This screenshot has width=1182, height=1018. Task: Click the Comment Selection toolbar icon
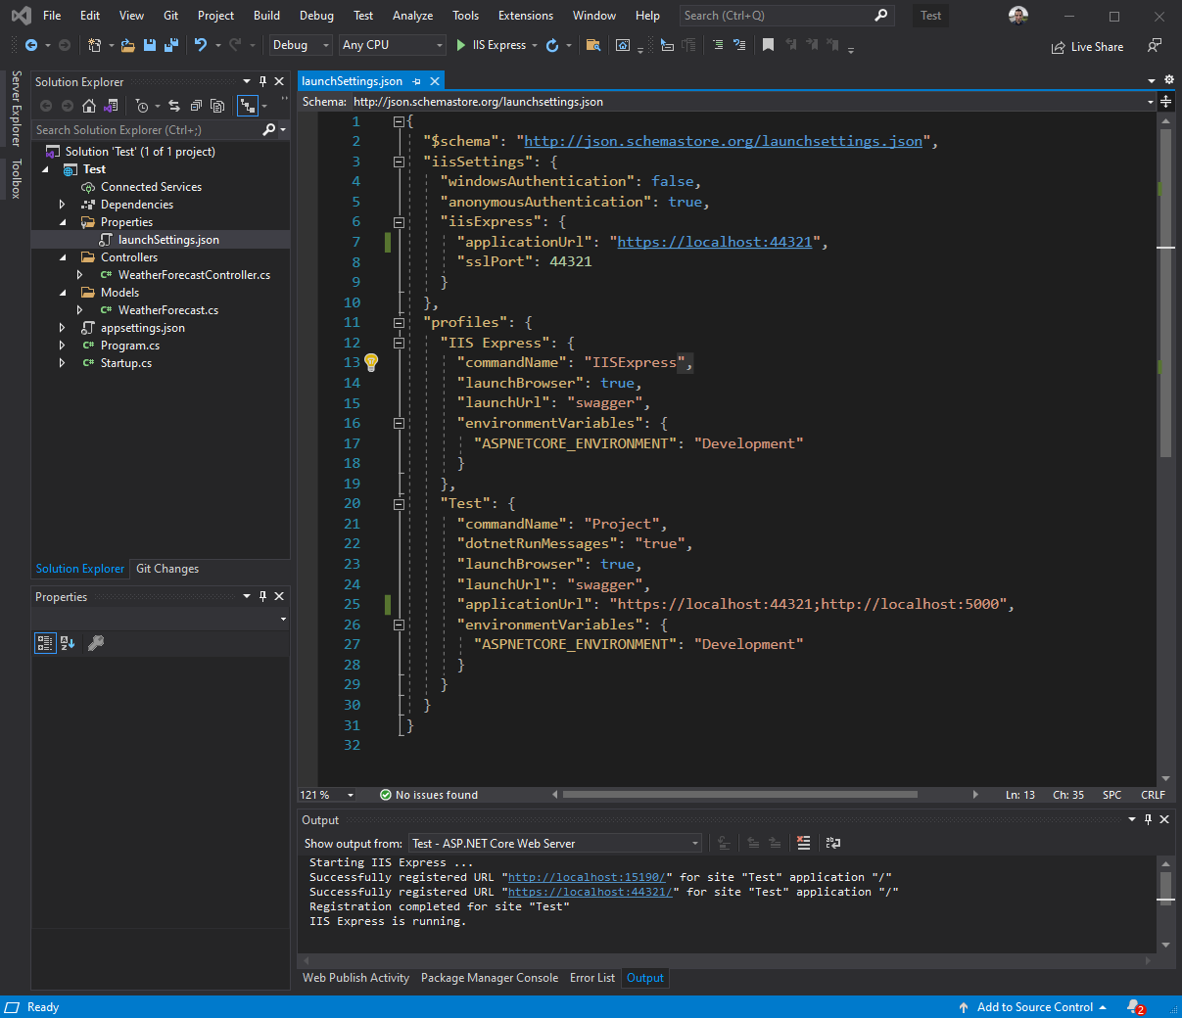[x=718, y=45]
